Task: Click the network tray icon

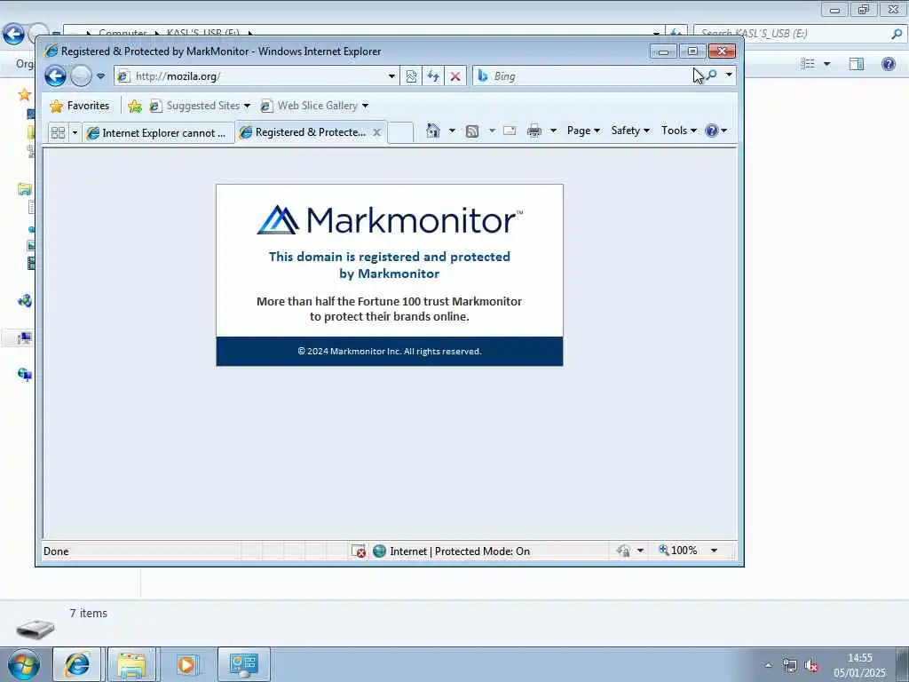Action: tap(789, 665)
